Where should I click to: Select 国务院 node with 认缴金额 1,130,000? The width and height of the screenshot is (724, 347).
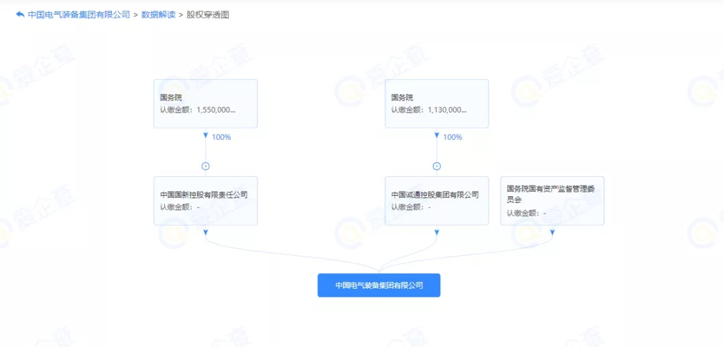click(436, 103)
